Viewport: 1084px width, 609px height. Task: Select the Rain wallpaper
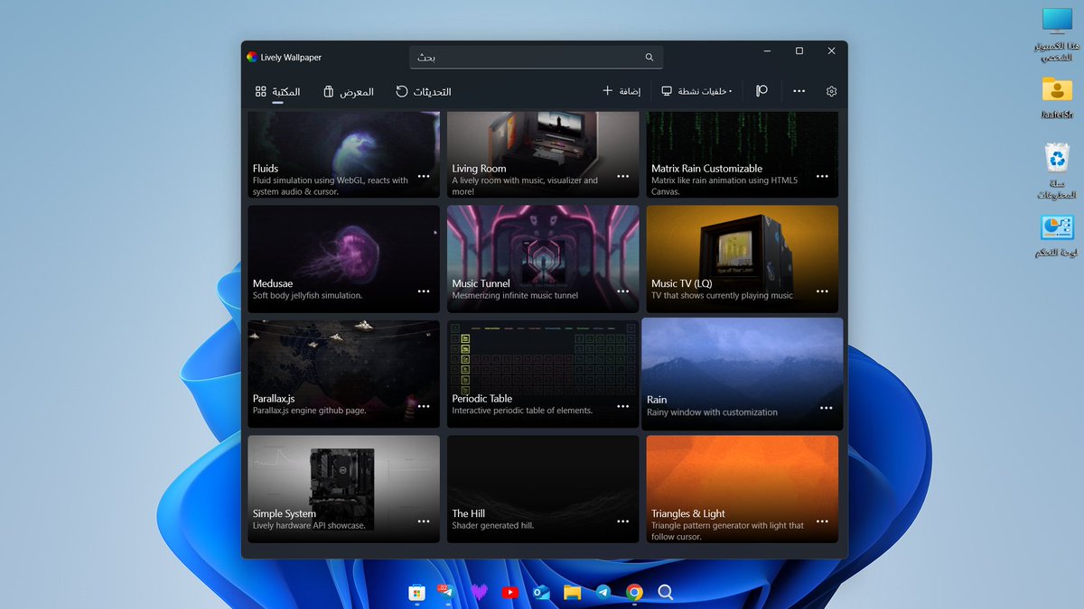(x=742, y=374)
